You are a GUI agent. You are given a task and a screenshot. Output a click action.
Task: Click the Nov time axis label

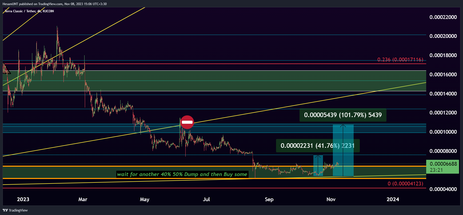(x=331, y=199)
